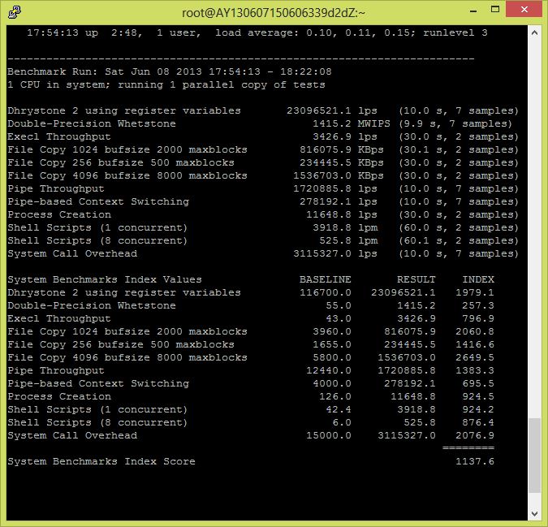This screenshot has width=548, height=527.
Task: Click the BASELINE column header
Action: (x=325, y=279)
